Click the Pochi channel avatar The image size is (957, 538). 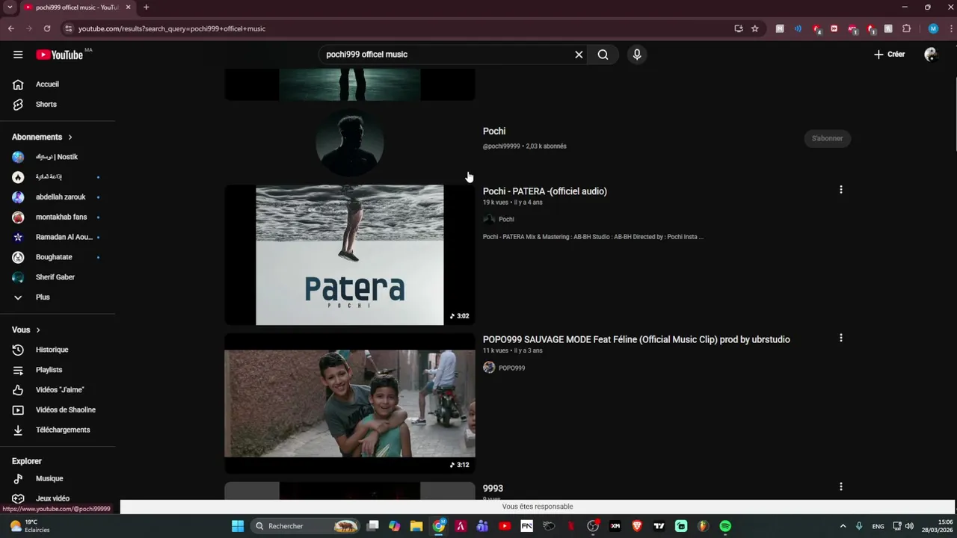point(350,143)
